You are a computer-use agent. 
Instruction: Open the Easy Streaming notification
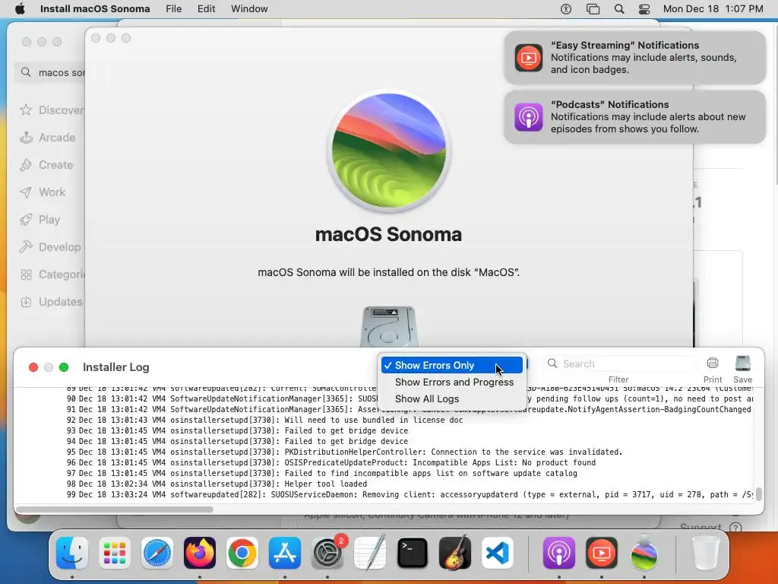635,58
